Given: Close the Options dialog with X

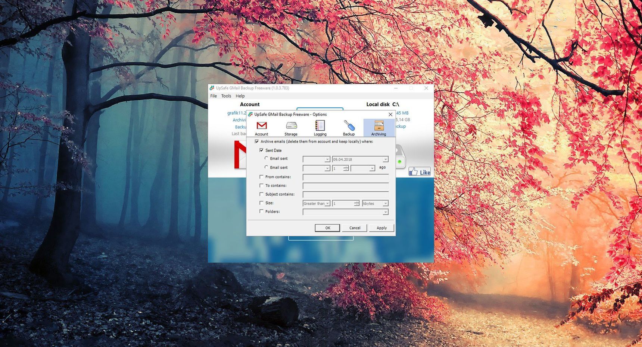Looking at the screenshot, I should click(x=390, y=114).
